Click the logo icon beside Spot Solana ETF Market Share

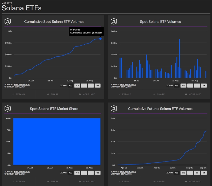click(8, 108)
